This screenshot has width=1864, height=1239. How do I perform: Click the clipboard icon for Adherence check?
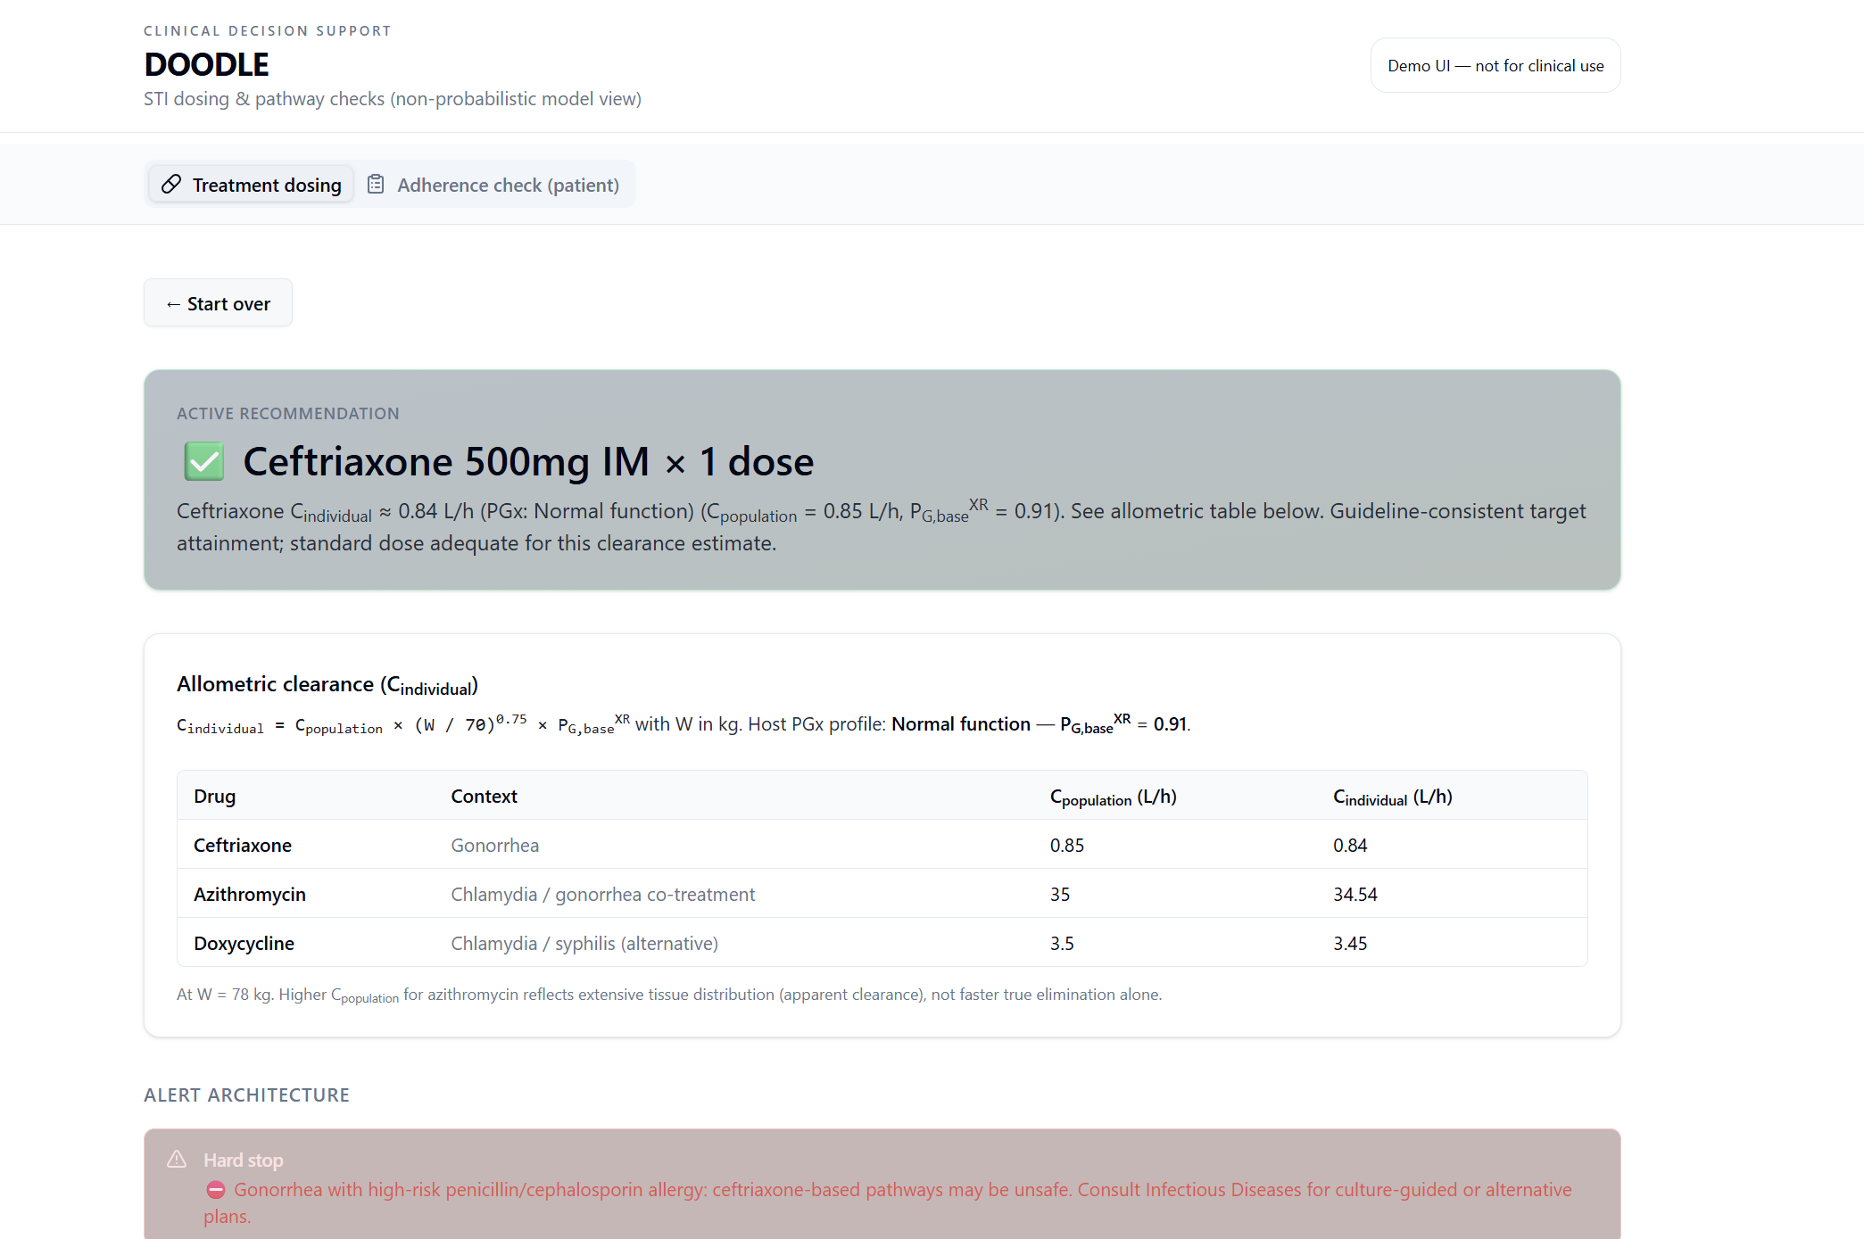376,185
